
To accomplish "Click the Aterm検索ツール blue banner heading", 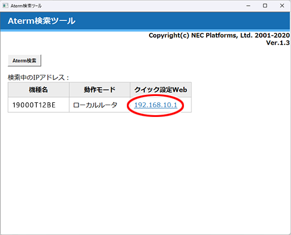I will (x=41, y=21).
